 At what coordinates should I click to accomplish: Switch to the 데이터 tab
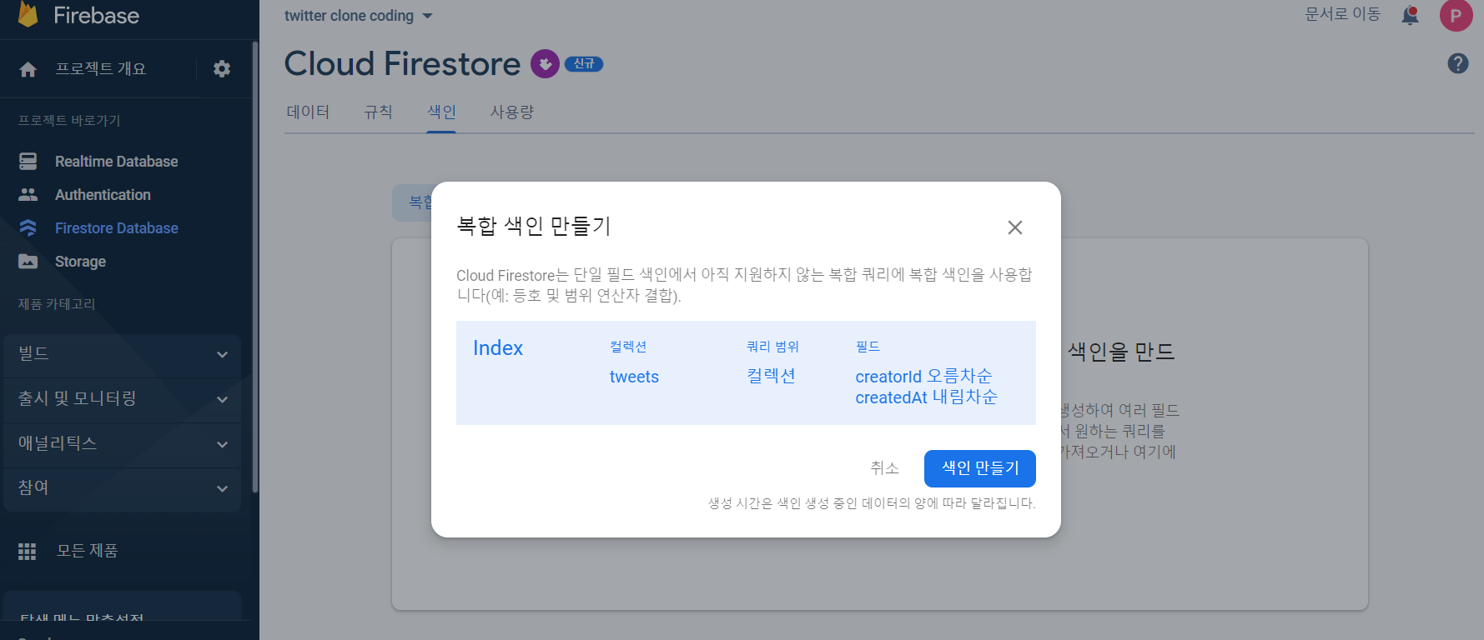308,112
